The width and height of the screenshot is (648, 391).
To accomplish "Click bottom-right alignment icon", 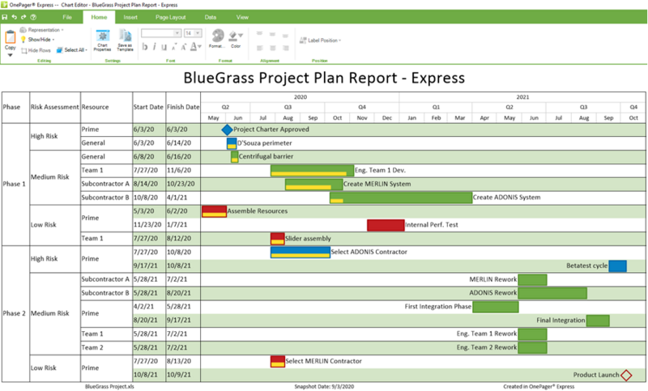I will click(x=285, y=48).
